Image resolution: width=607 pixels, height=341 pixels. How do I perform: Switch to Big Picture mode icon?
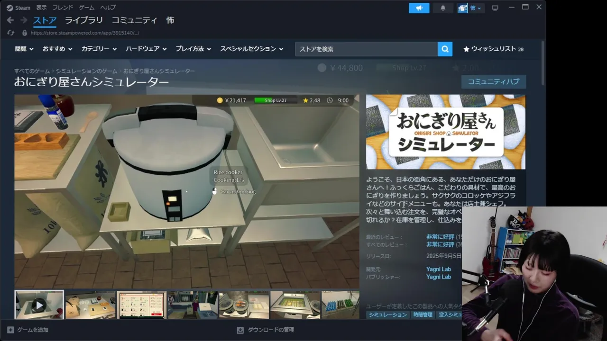[x=495, y=8]
